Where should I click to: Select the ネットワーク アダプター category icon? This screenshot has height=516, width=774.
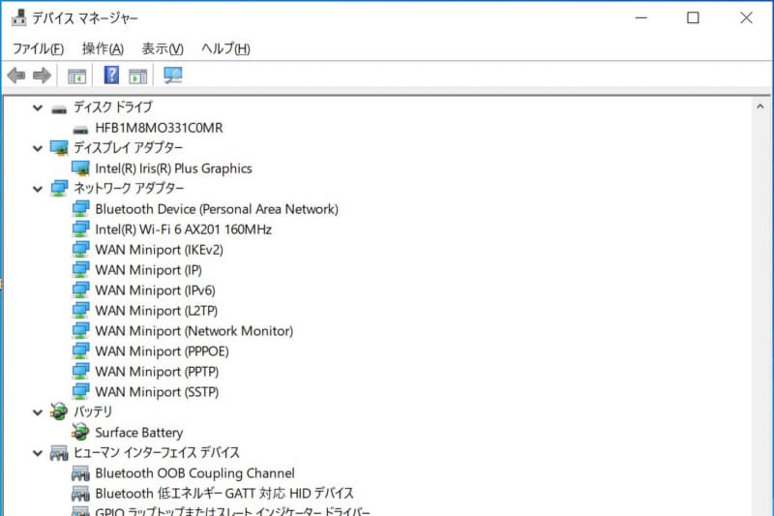(59, 188)
